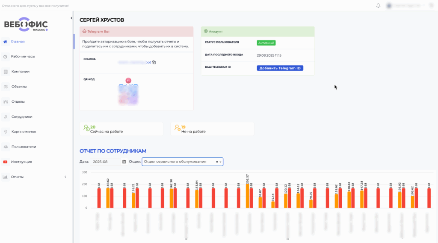Click the date field showing 2025-08
The height and width of the screenshot is (243, 438).
(x=105, y=162)
